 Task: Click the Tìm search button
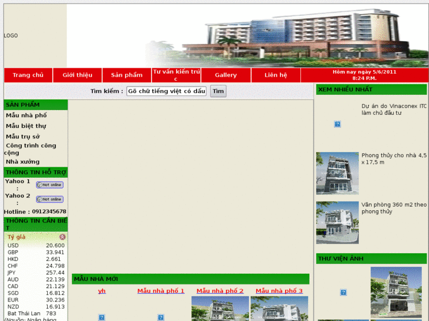coord(218,91)
